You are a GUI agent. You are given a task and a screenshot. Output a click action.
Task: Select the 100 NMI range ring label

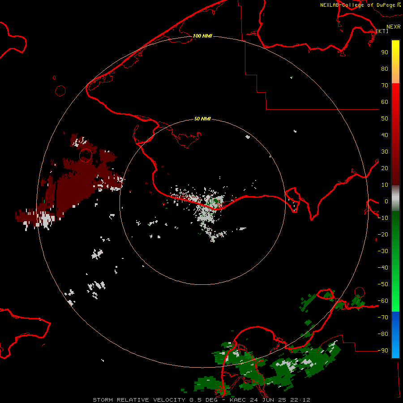click(202, 36)
